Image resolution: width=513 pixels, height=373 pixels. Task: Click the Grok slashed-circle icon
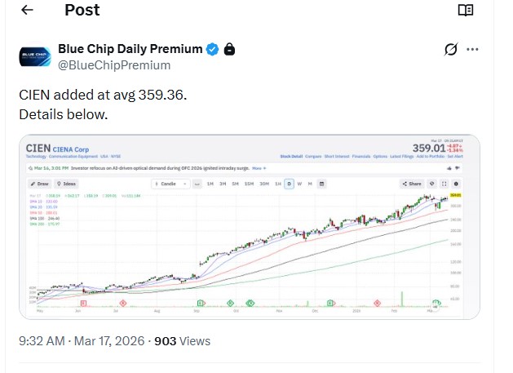450,50
